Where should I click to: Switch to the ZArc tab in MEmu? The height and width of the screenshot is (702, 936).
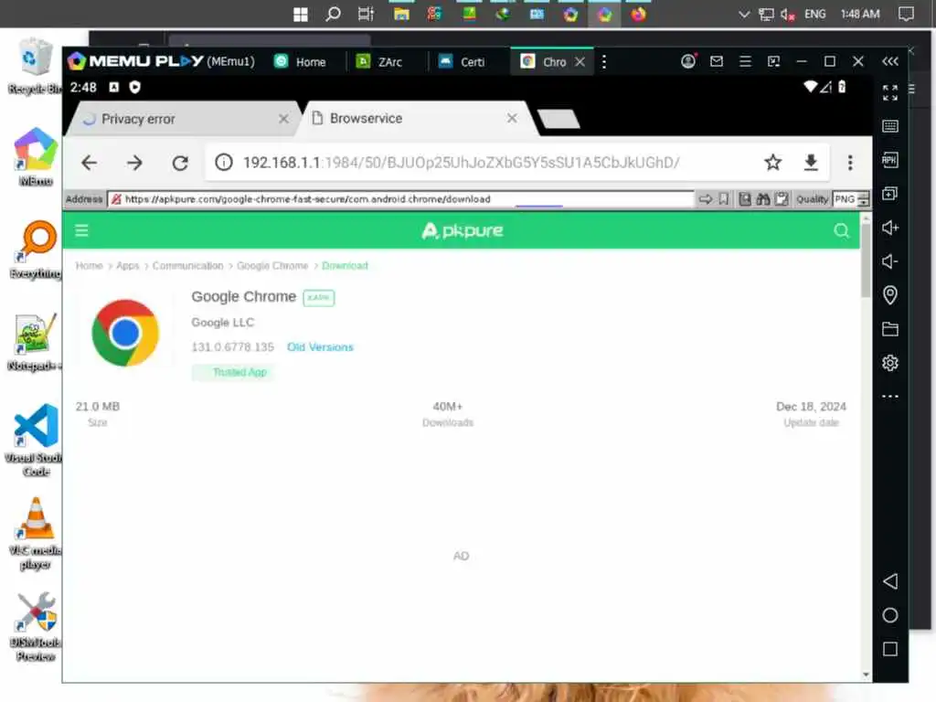click(x=379, y=61)
